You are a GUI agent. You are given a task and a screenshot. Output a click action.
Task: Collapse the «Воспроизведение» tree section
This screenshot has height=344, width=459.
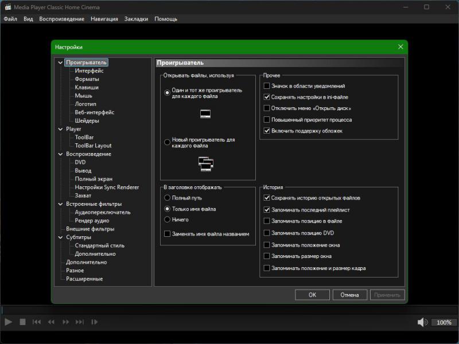[x=60, y=154]
